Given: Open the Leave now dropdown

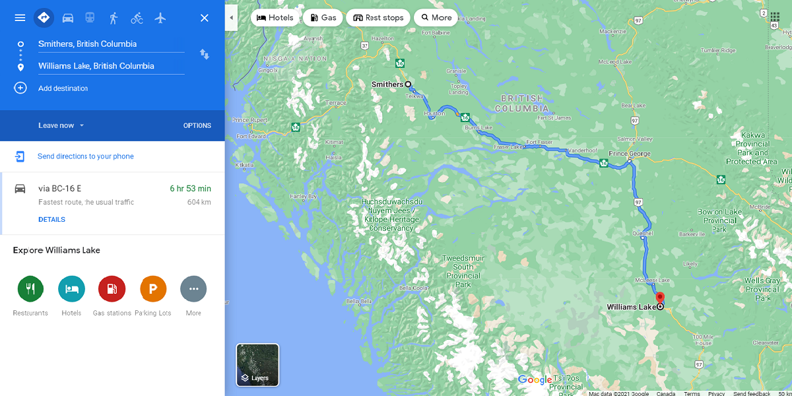Looking at the screenshot, I should point(61,125).
